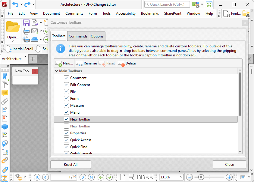Open the zoom level 33.3% dropdown

[x=181, y=177]
